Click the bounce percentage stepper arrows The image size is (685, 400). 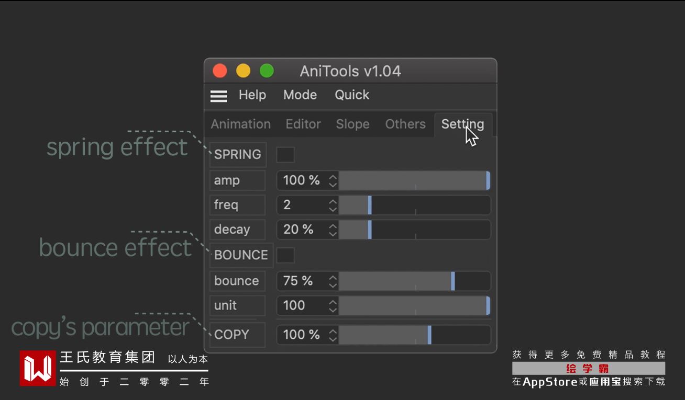click(x=333, y=281)
